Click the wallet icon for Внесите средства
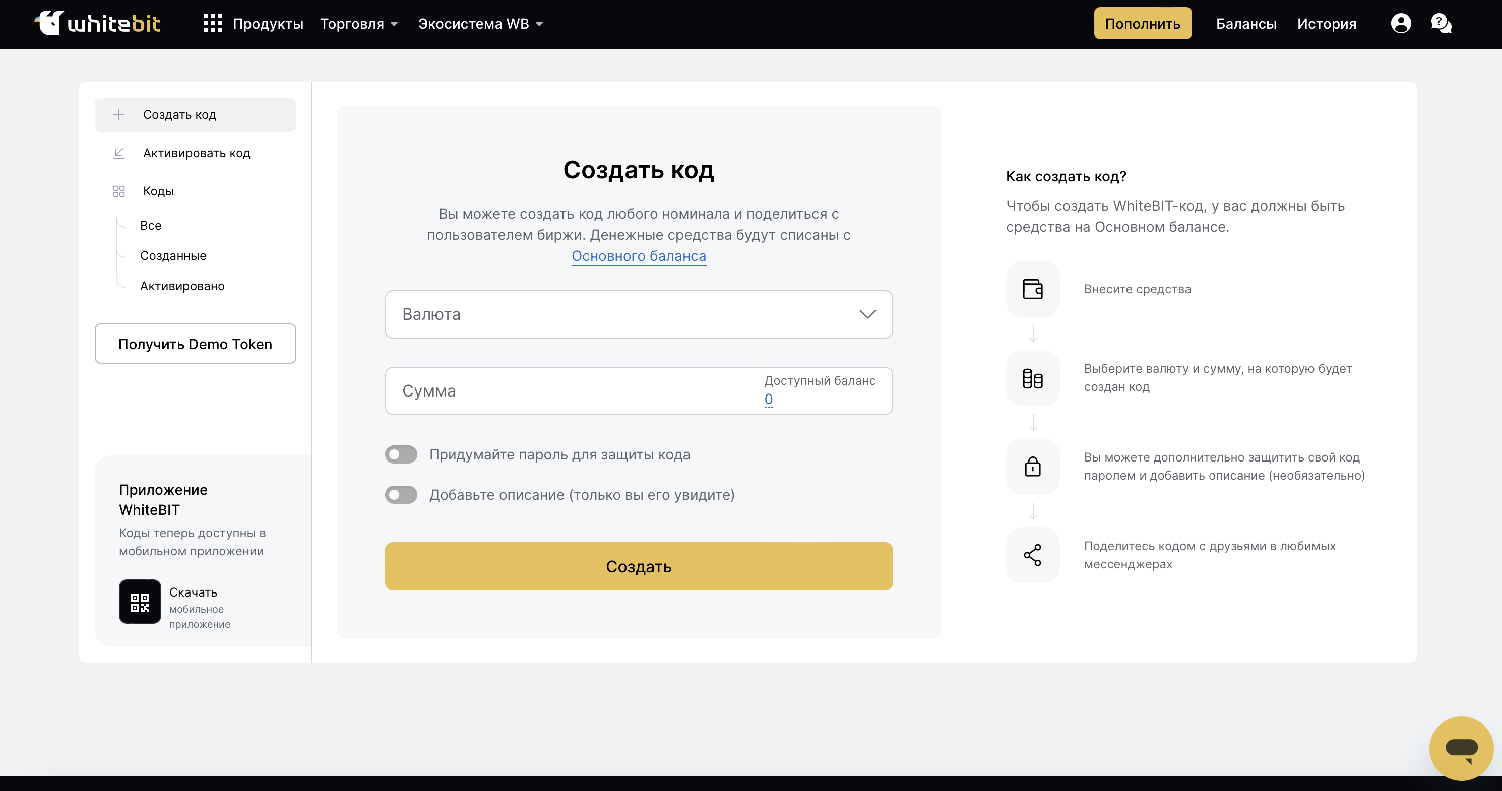The height and width of the screenshot is (791, 1502). point(1033,289)
